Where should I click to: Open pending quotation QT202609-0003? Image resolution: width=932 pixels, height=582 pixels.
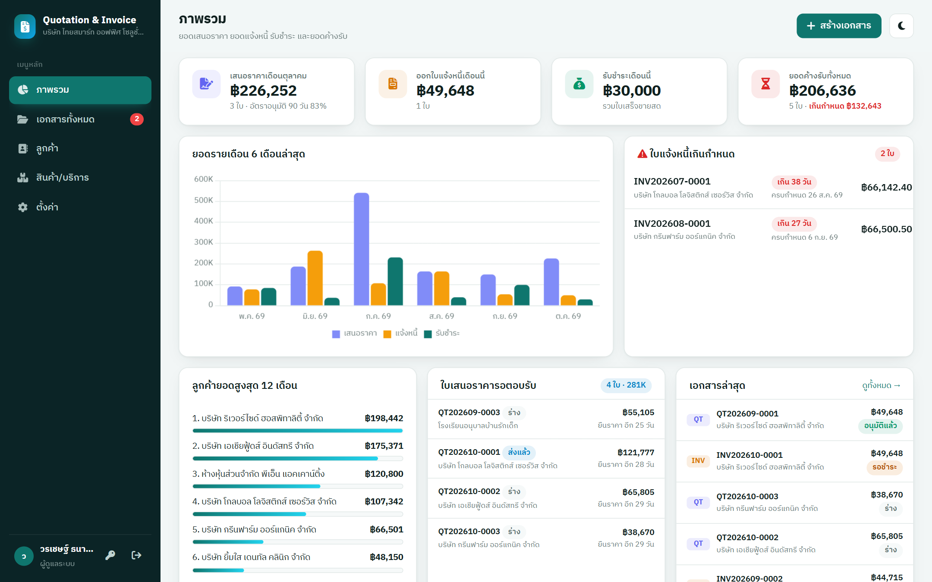546,419
